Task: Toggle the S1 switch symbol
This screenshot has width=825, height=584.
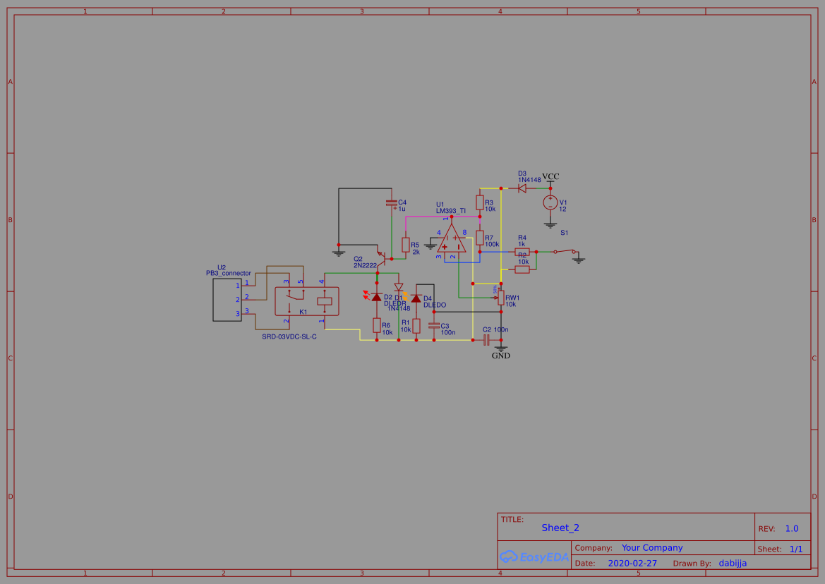Action: [563, 251]
